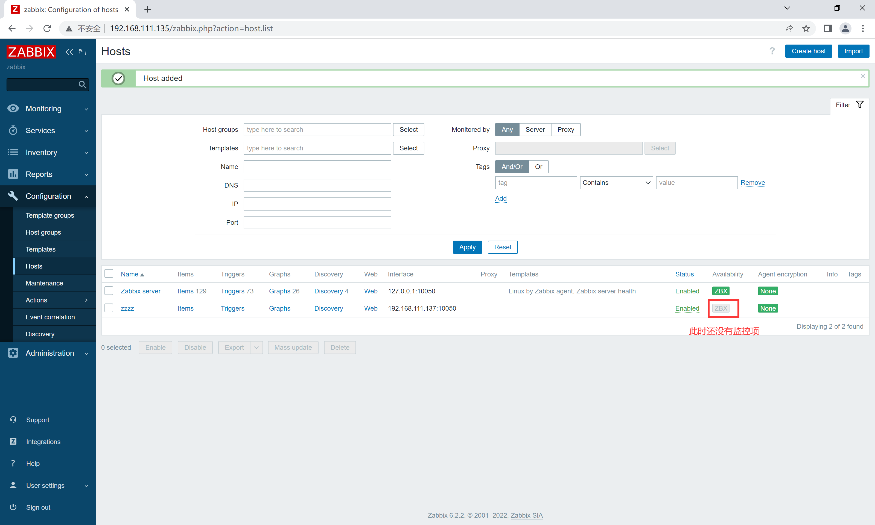Open Templates in Configuration menu

pyautogui.click(x=40, y=249)
